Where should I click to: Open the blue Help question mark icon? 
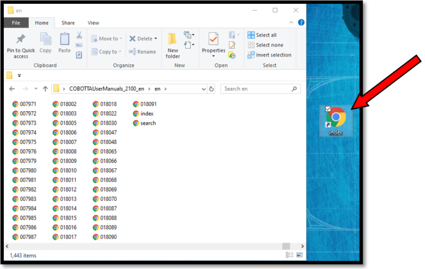coord(301,23)
